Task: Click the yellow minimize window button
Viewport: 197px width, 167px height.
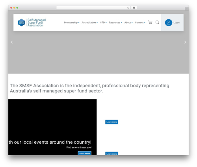Action: [14, 8]
